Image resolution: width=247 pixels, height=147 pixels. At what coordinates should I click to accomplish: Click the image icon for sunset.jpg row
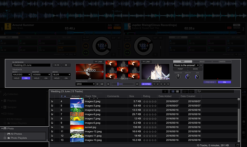[52, 127]
